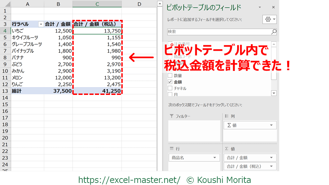Close the PivotTable Fields pane
The width and height of the screenshot is (329, 185).
pos(273,7)
